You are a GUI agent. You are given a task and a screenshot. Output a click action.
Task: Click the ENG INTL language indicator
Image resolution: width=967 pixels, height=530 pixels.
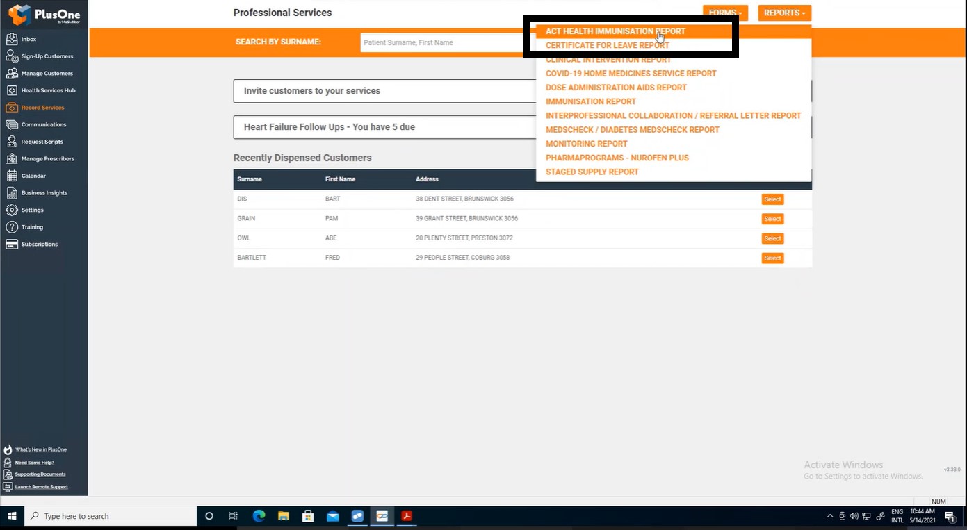pyautogui.click(x=897, y=516)
